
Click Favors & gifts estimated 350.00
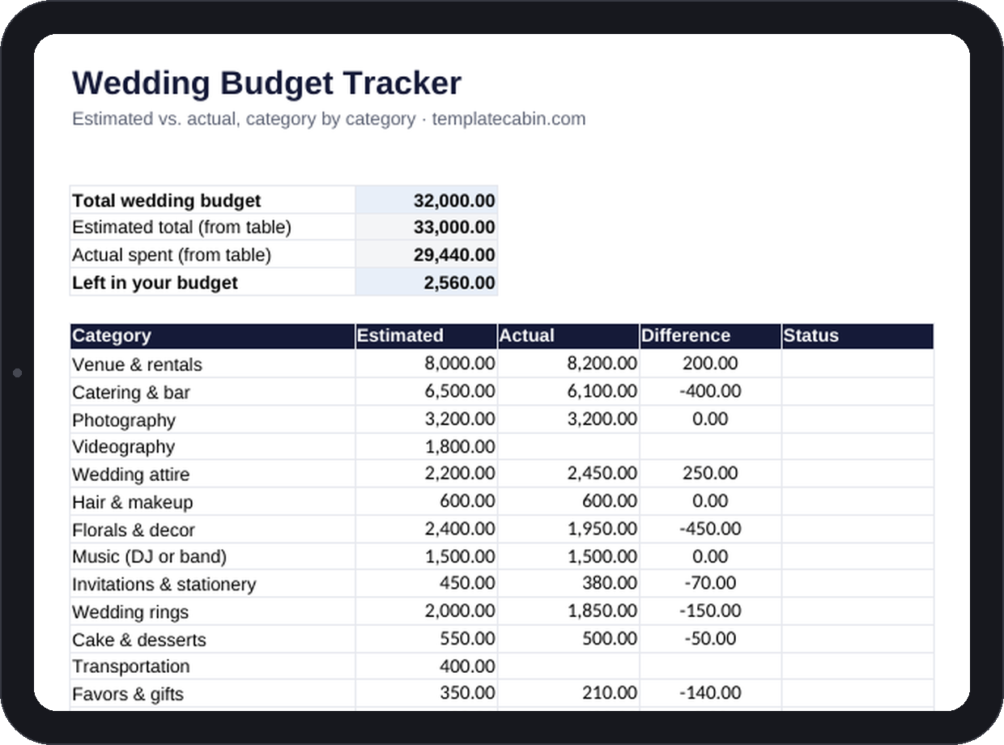(427, 694)
